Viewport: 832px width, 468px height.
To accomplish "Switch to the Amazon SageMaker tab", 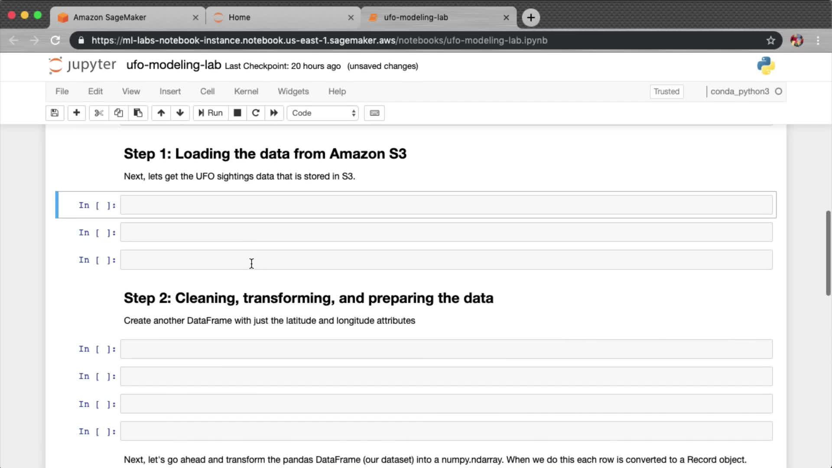I will tap(110, 17).
